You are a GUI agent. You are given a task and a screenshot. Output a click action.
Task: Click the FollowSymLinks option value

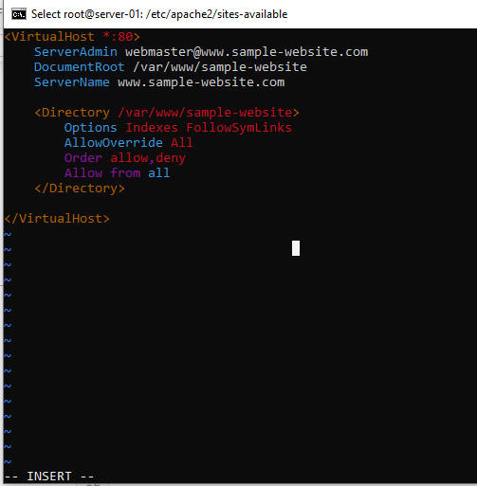pyautogui.click(x=239, y=128)
